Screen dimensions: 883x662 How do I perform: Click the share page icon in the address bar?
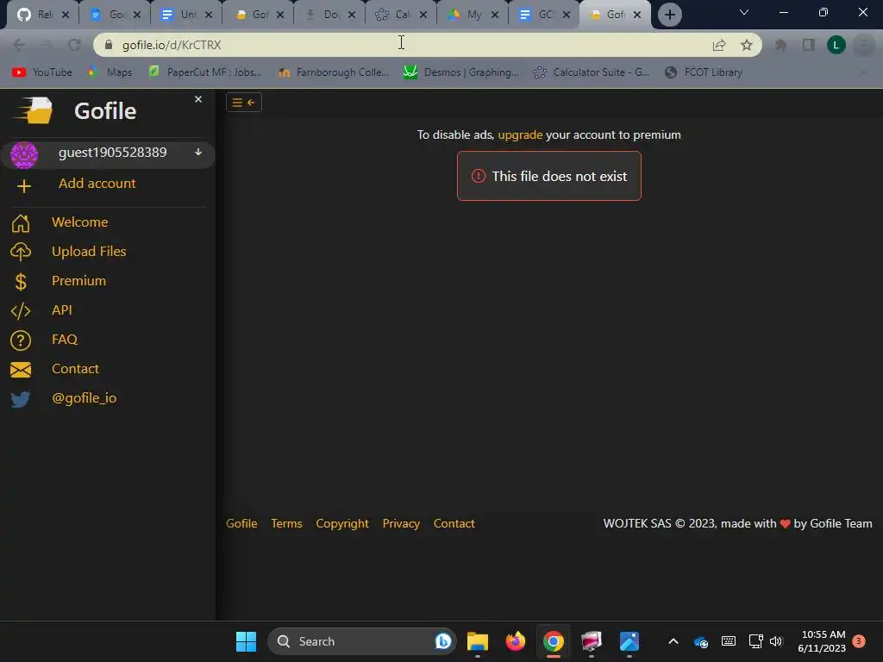719,45
